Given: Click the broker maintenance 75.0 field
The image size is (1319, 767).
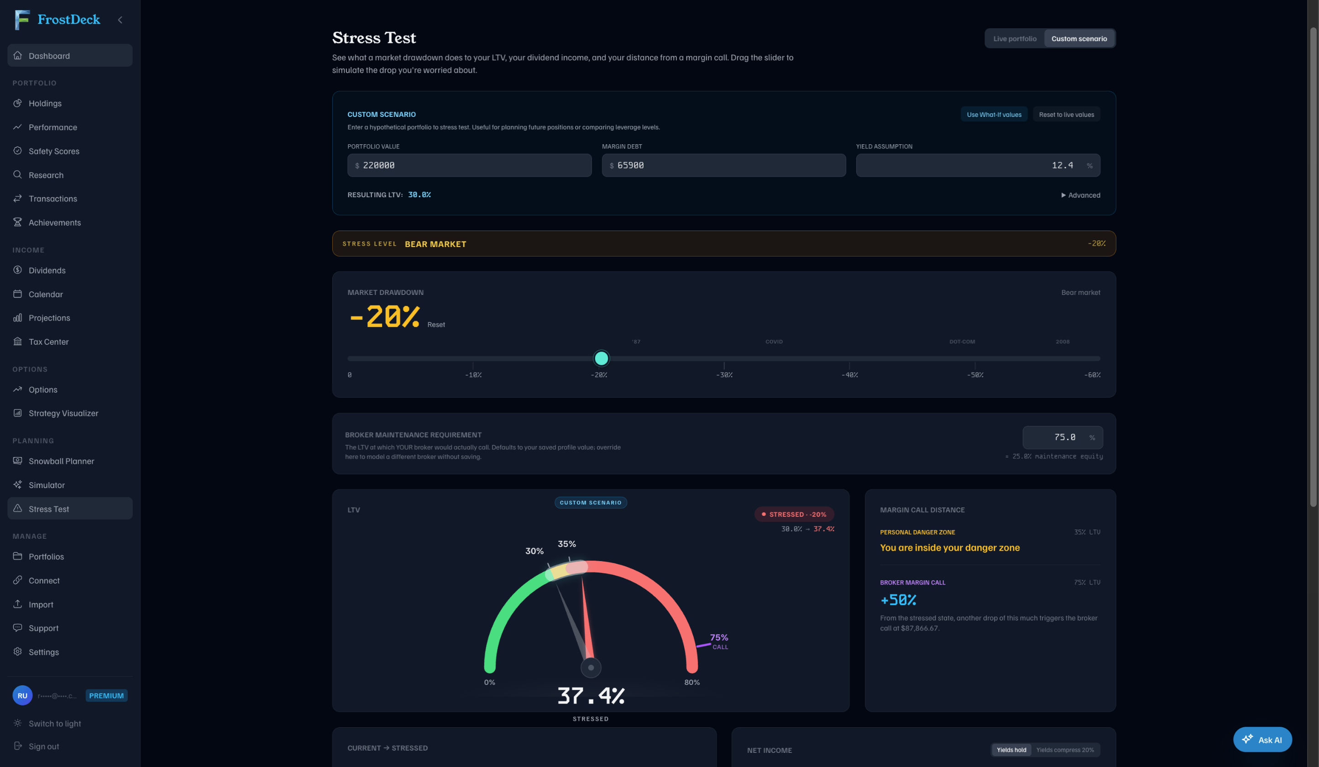Looking at the screenshot, I should 1063,437.
